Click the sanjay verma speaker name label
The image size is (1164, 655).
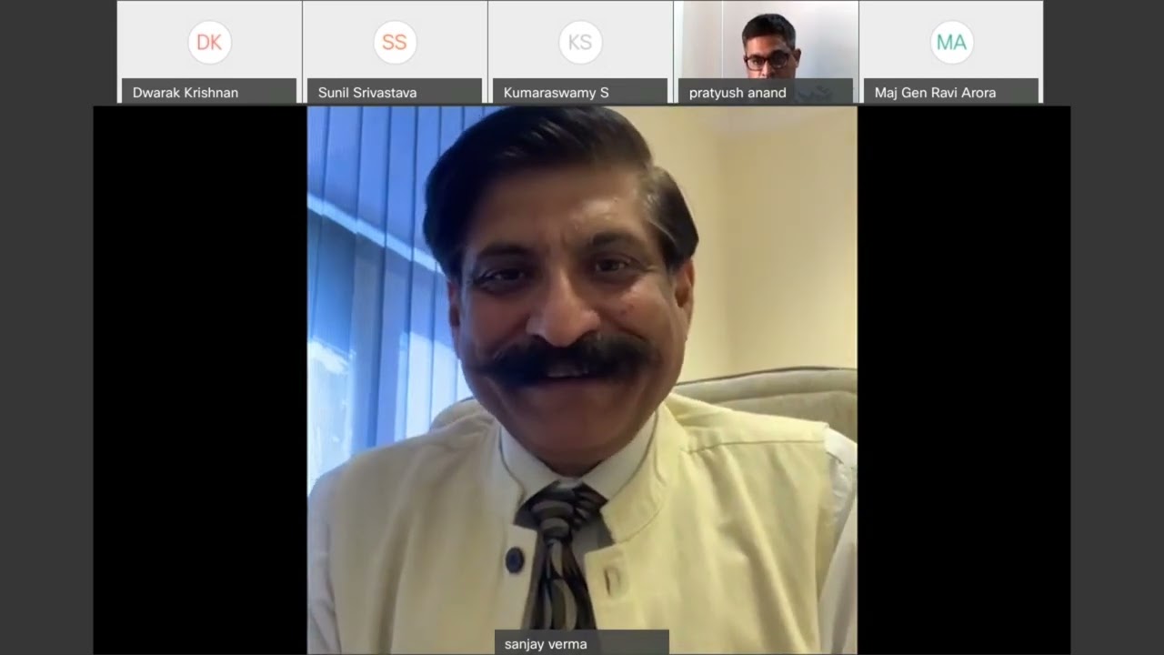(581, 643)
